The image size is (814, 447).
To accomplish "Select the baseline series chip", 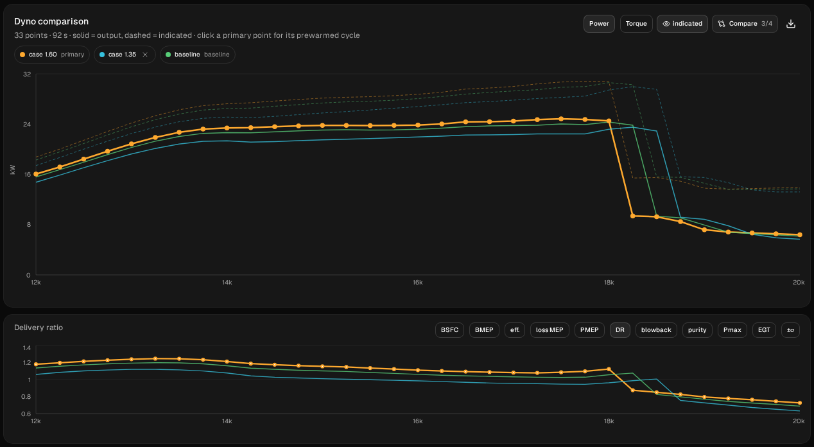I will (198, 55).
